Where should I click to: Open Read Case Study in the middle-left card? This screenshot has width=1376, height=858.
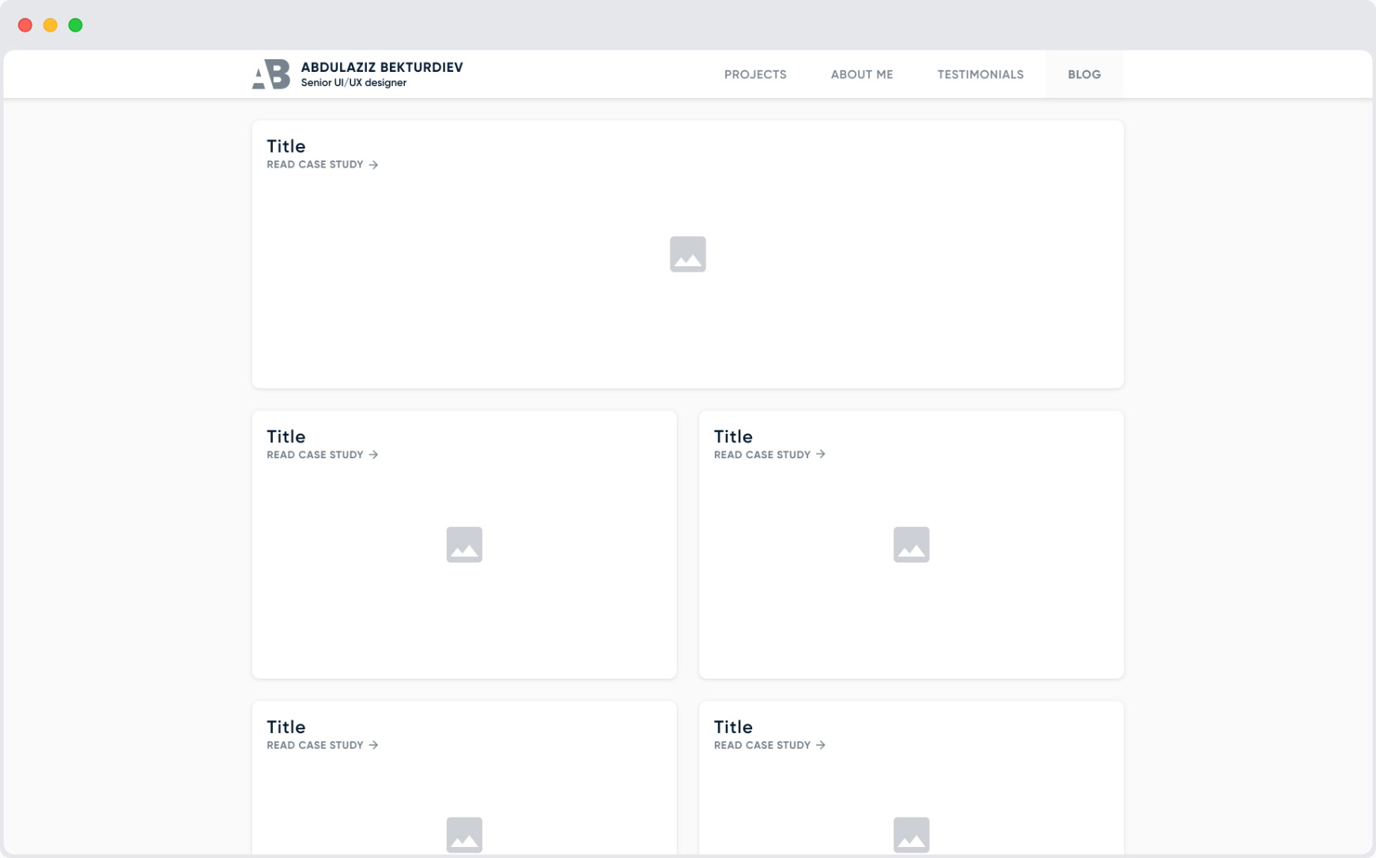[x=323, y=454]
